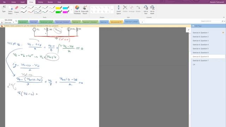This screenshot has height=127, width=226.
Task: Open page Exercise 4, Question 1
Action: pyautogui.click(x=201, y=33)
